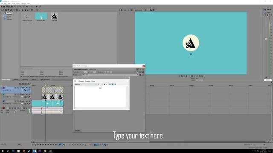Select the teal background thumbnail in Project Media

(41, 16)
